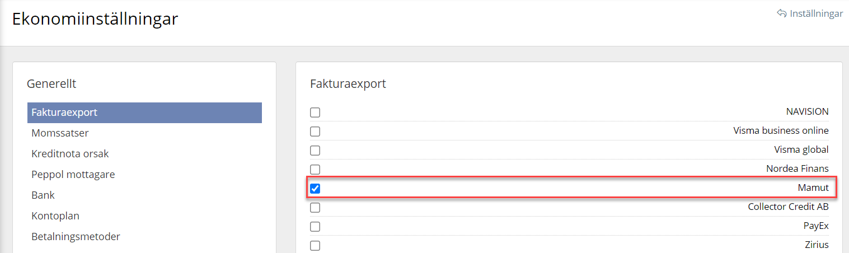
Task: Go to Kreditnota orsak settings
Action: point(70,154)
